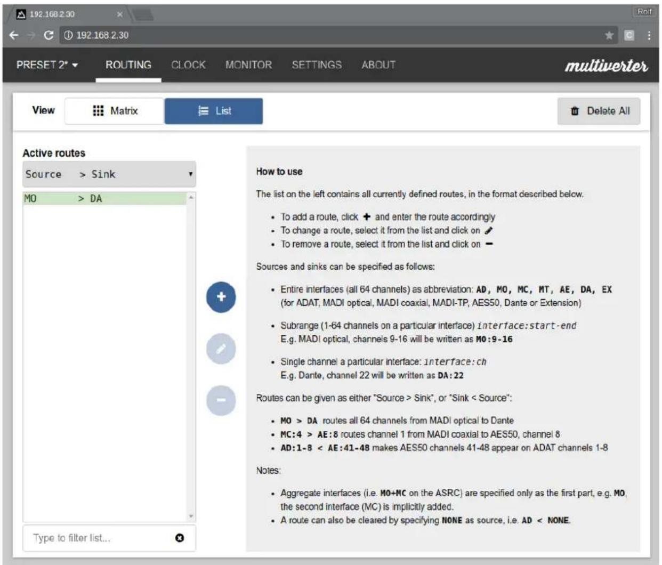Click the Active routes heading
Image resolution: width=662 pixels, height=565 pixels.
54,153
